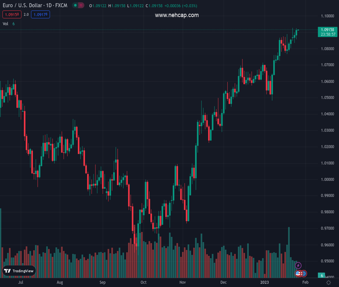Open the chart settings gear icon
The image size is (339, 287).
tap(328, 283)
